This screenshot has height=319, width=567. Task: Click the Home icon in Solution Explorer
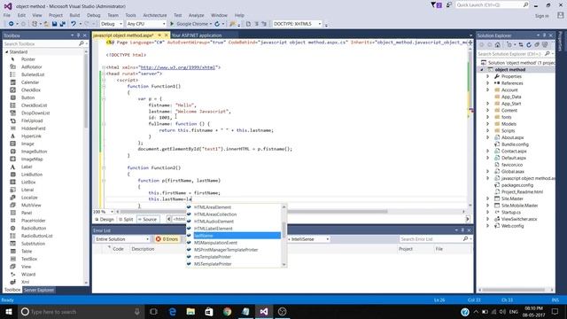pyautogui.click(x=498, y=45)
